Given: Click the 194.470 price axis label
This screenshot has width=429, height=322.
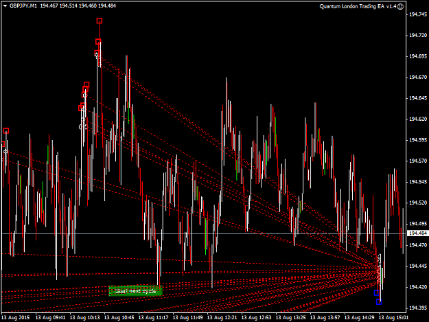Looking at the screenshot, I should pos(418,245).
